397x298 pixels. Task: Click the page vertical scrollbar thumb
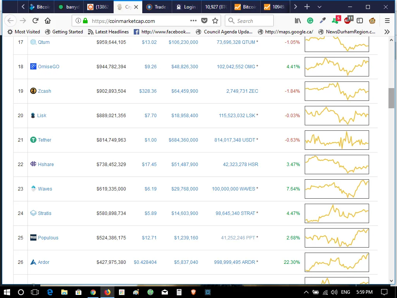pyautogui.click(x=391, y=98)
